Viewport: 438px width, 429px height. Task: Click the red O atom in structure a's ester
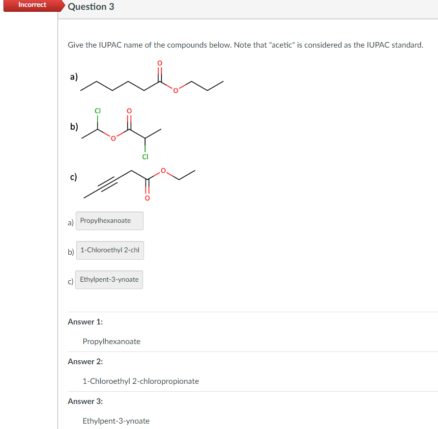click(175, 89)
